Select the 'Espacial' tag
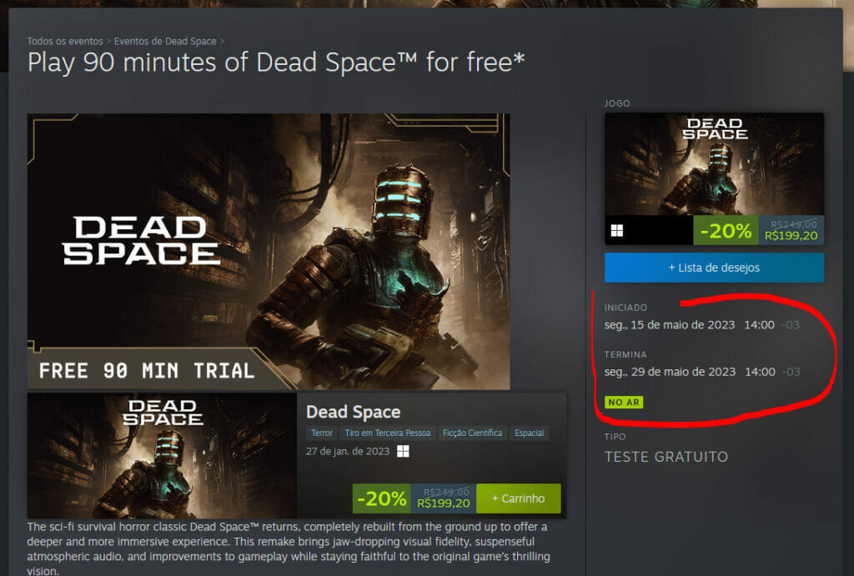The height and width of the screenshot is (576, 854). click(x=529, y=433)
